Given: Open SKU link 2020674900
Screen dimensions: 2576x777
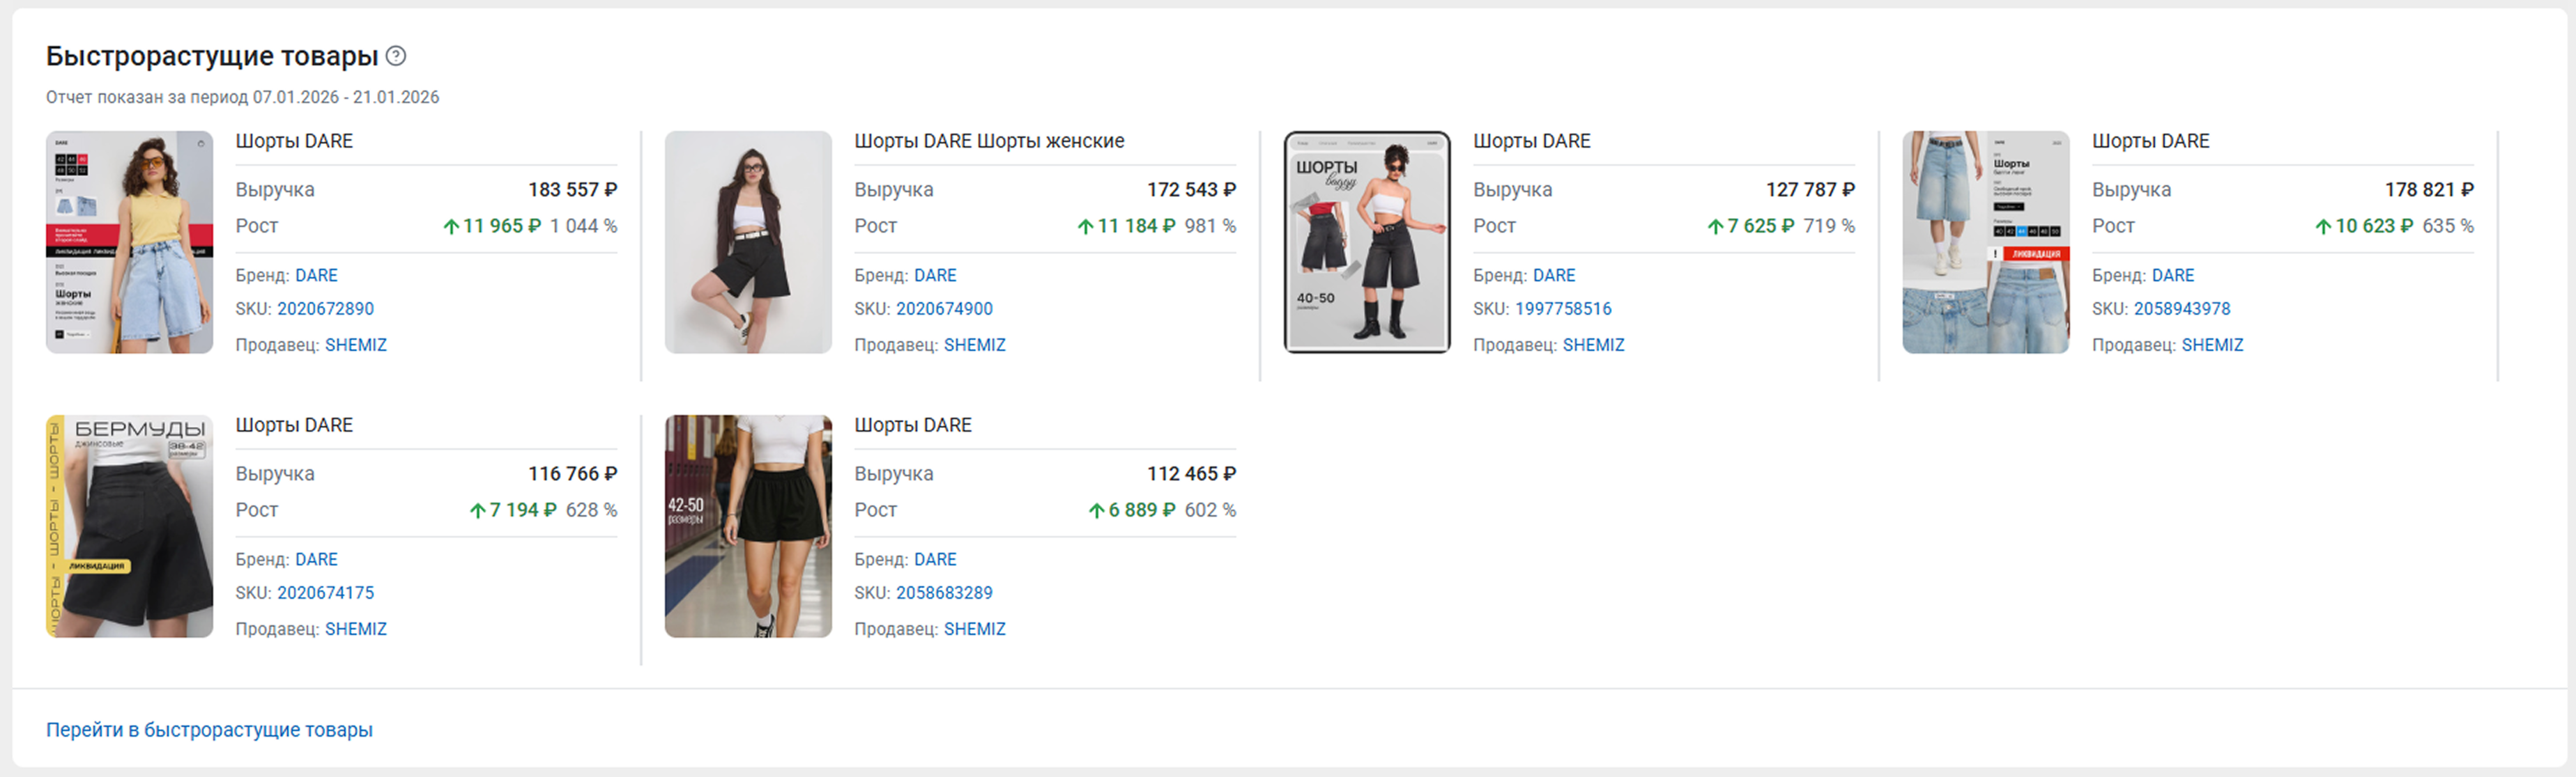Looking at the screenshot, I should coord(944,308).
